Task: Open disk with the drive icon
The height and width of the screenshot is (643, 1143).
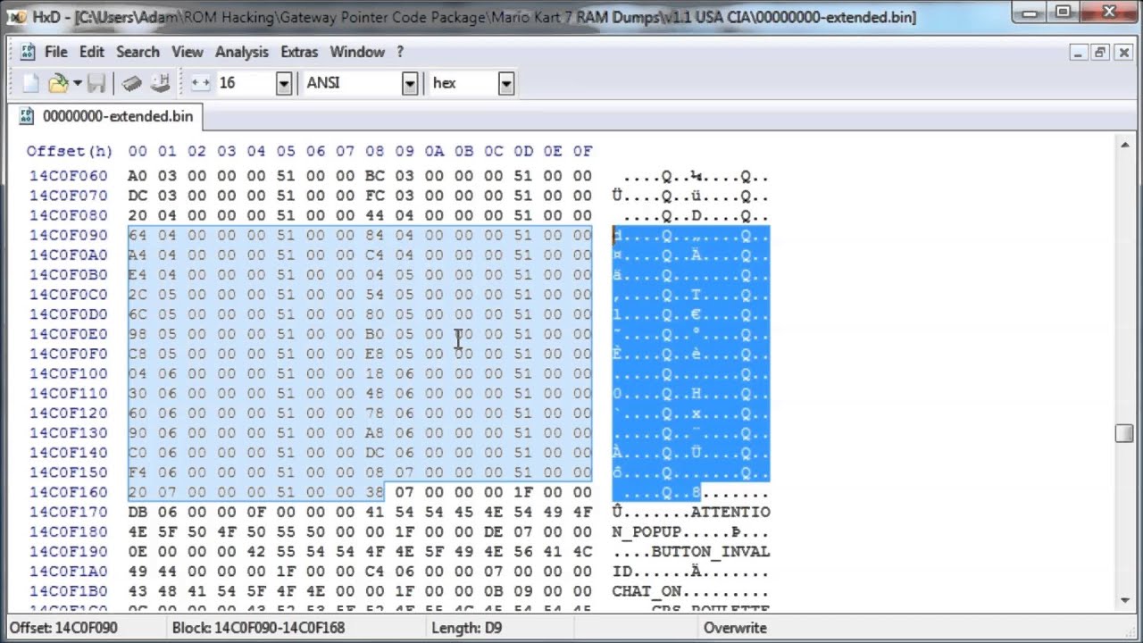Action: (161, 83)
